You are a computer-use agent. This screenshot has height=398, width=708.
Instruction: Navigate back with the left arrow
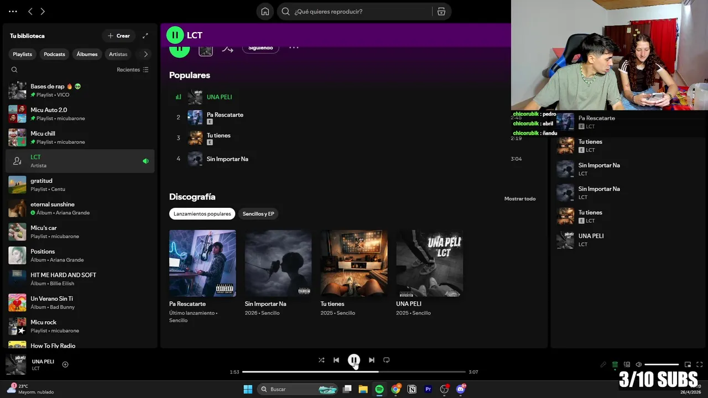pos(30,11)
